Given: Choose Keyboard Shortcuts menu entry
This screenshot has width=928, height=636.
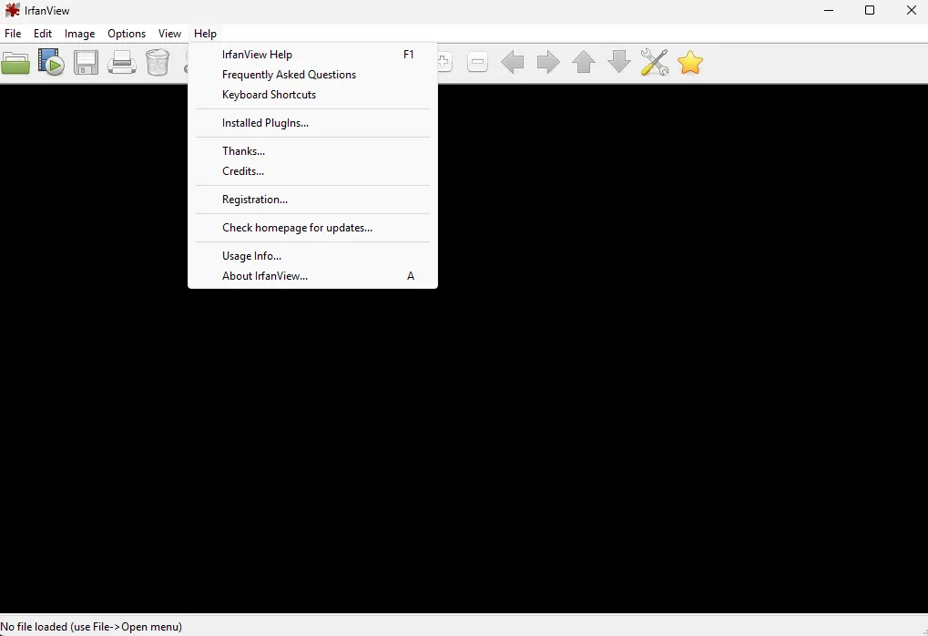Looking at the screenshot, I should (270, 95).
